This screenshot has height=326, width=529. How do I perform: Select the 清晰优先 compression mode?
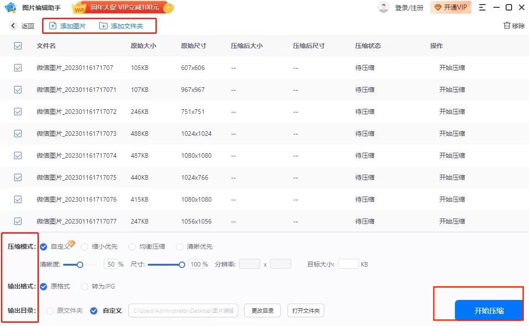(179, 246)
